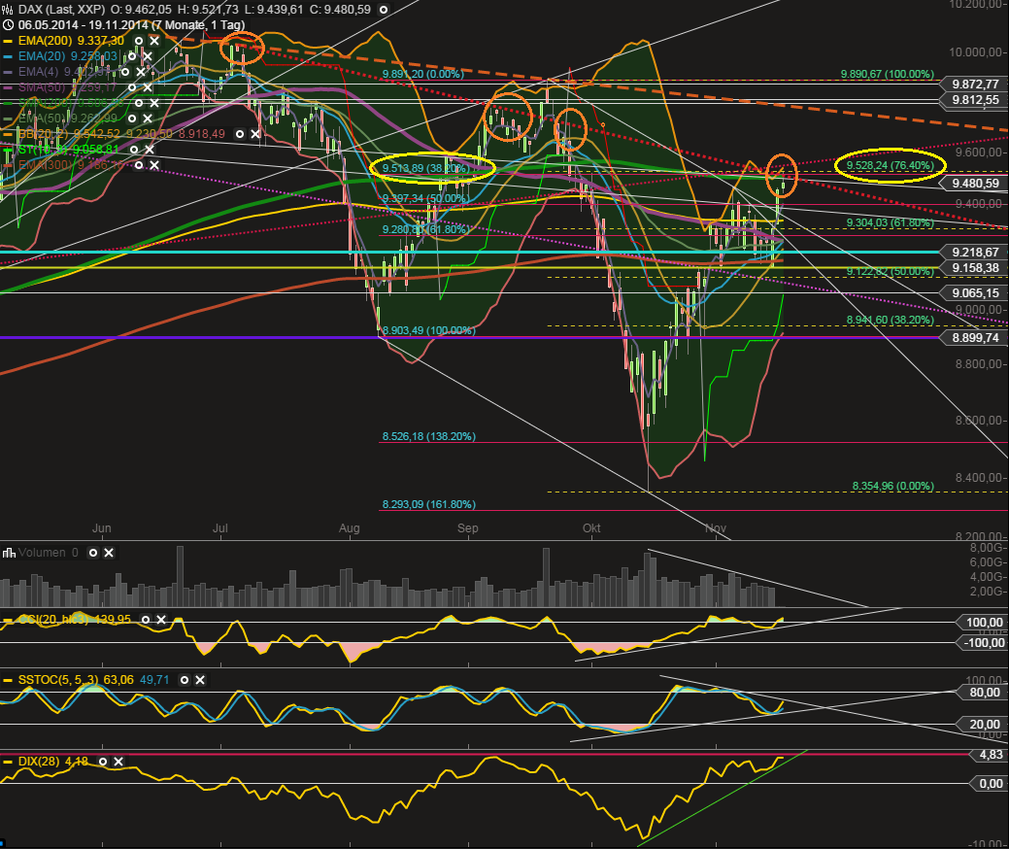Click the CCI 100,00 level marker
The width and height of the screenshot is (1009, 849).
tap(982, 622)
